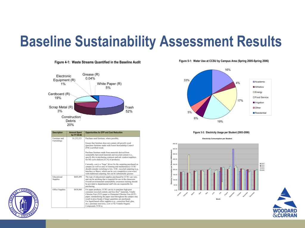
Task: Click the "Electricity Consumption per Student" chart title
Action: coord(217,139)
